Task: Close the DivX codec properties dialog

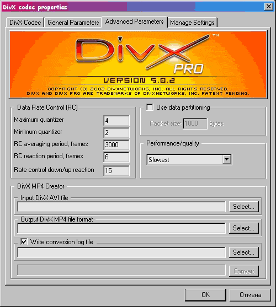Action: pyautogui.click(x=269, y=7)
